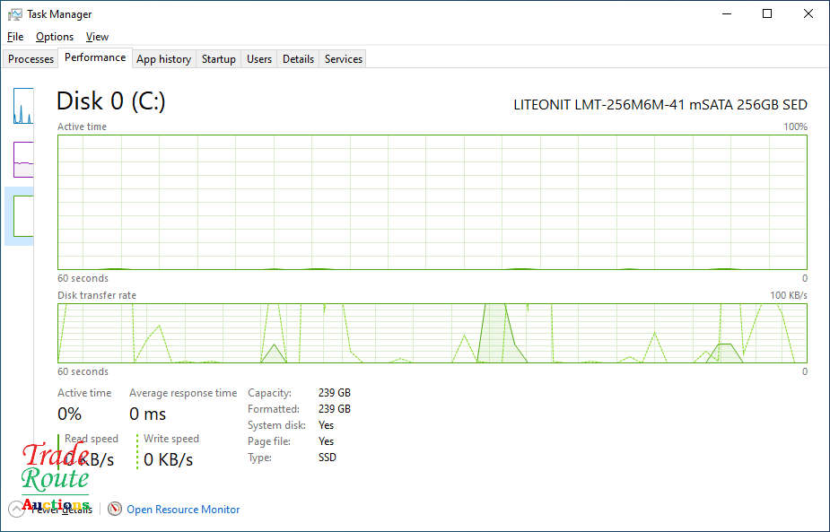
Task: Click the Resource Monitor gauge icon
Action: [115, 510]
